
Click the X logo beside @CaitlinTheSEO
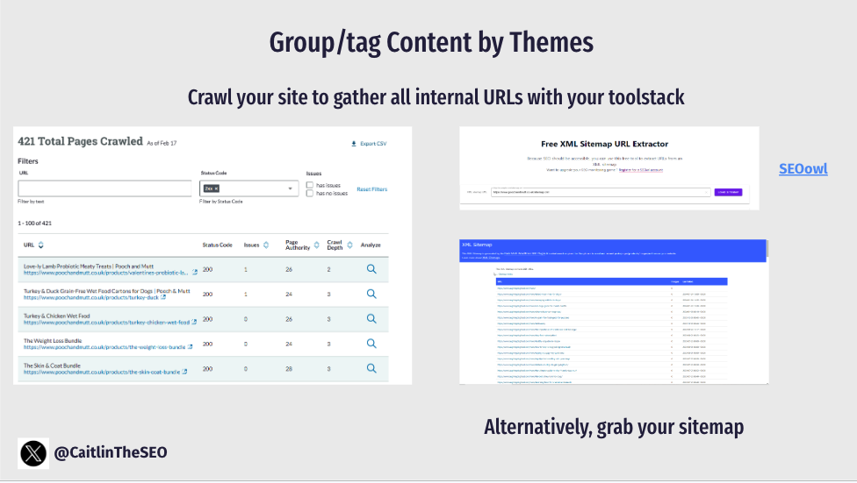coord(33,453)
